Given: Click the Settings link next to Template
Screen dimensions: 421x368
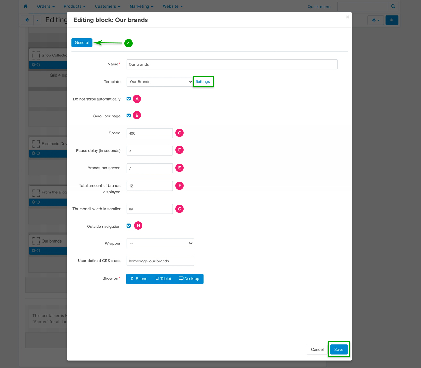Looking at the screenshot, I should click(x=203, y=82).
